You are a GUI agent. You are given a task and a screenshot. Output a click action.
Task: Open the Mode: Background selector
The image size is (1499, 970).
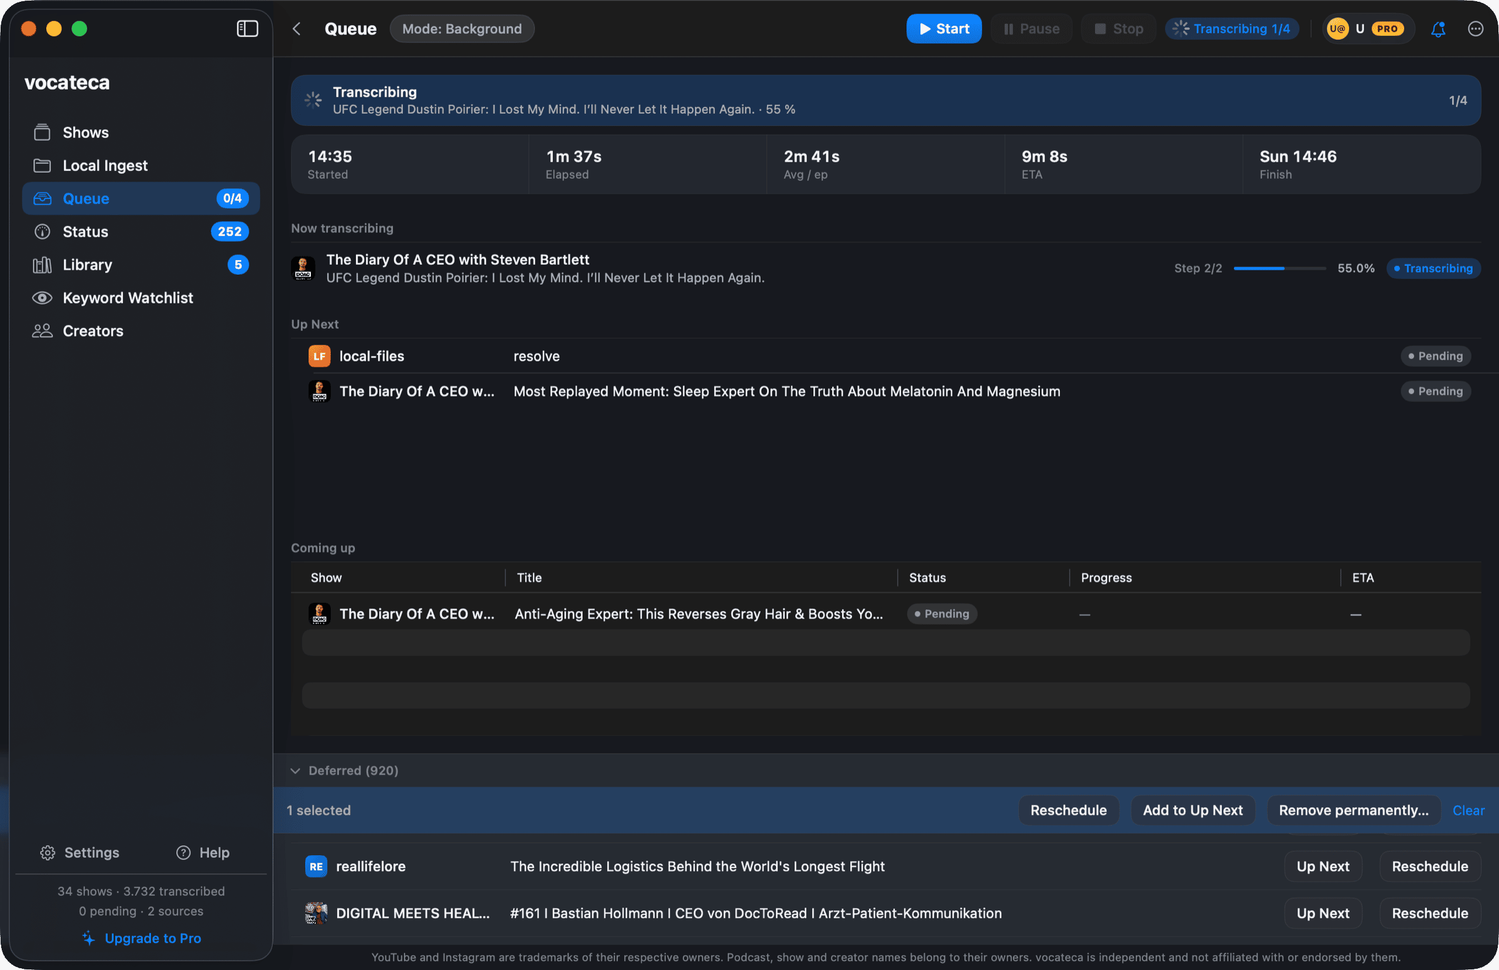461,29
